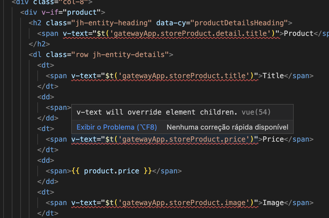Click v-text attribute with 'gatewayApp.storeProduct.detail.title'
The width and height of the screenshot is (329, 218).
(x=172, y=33)
